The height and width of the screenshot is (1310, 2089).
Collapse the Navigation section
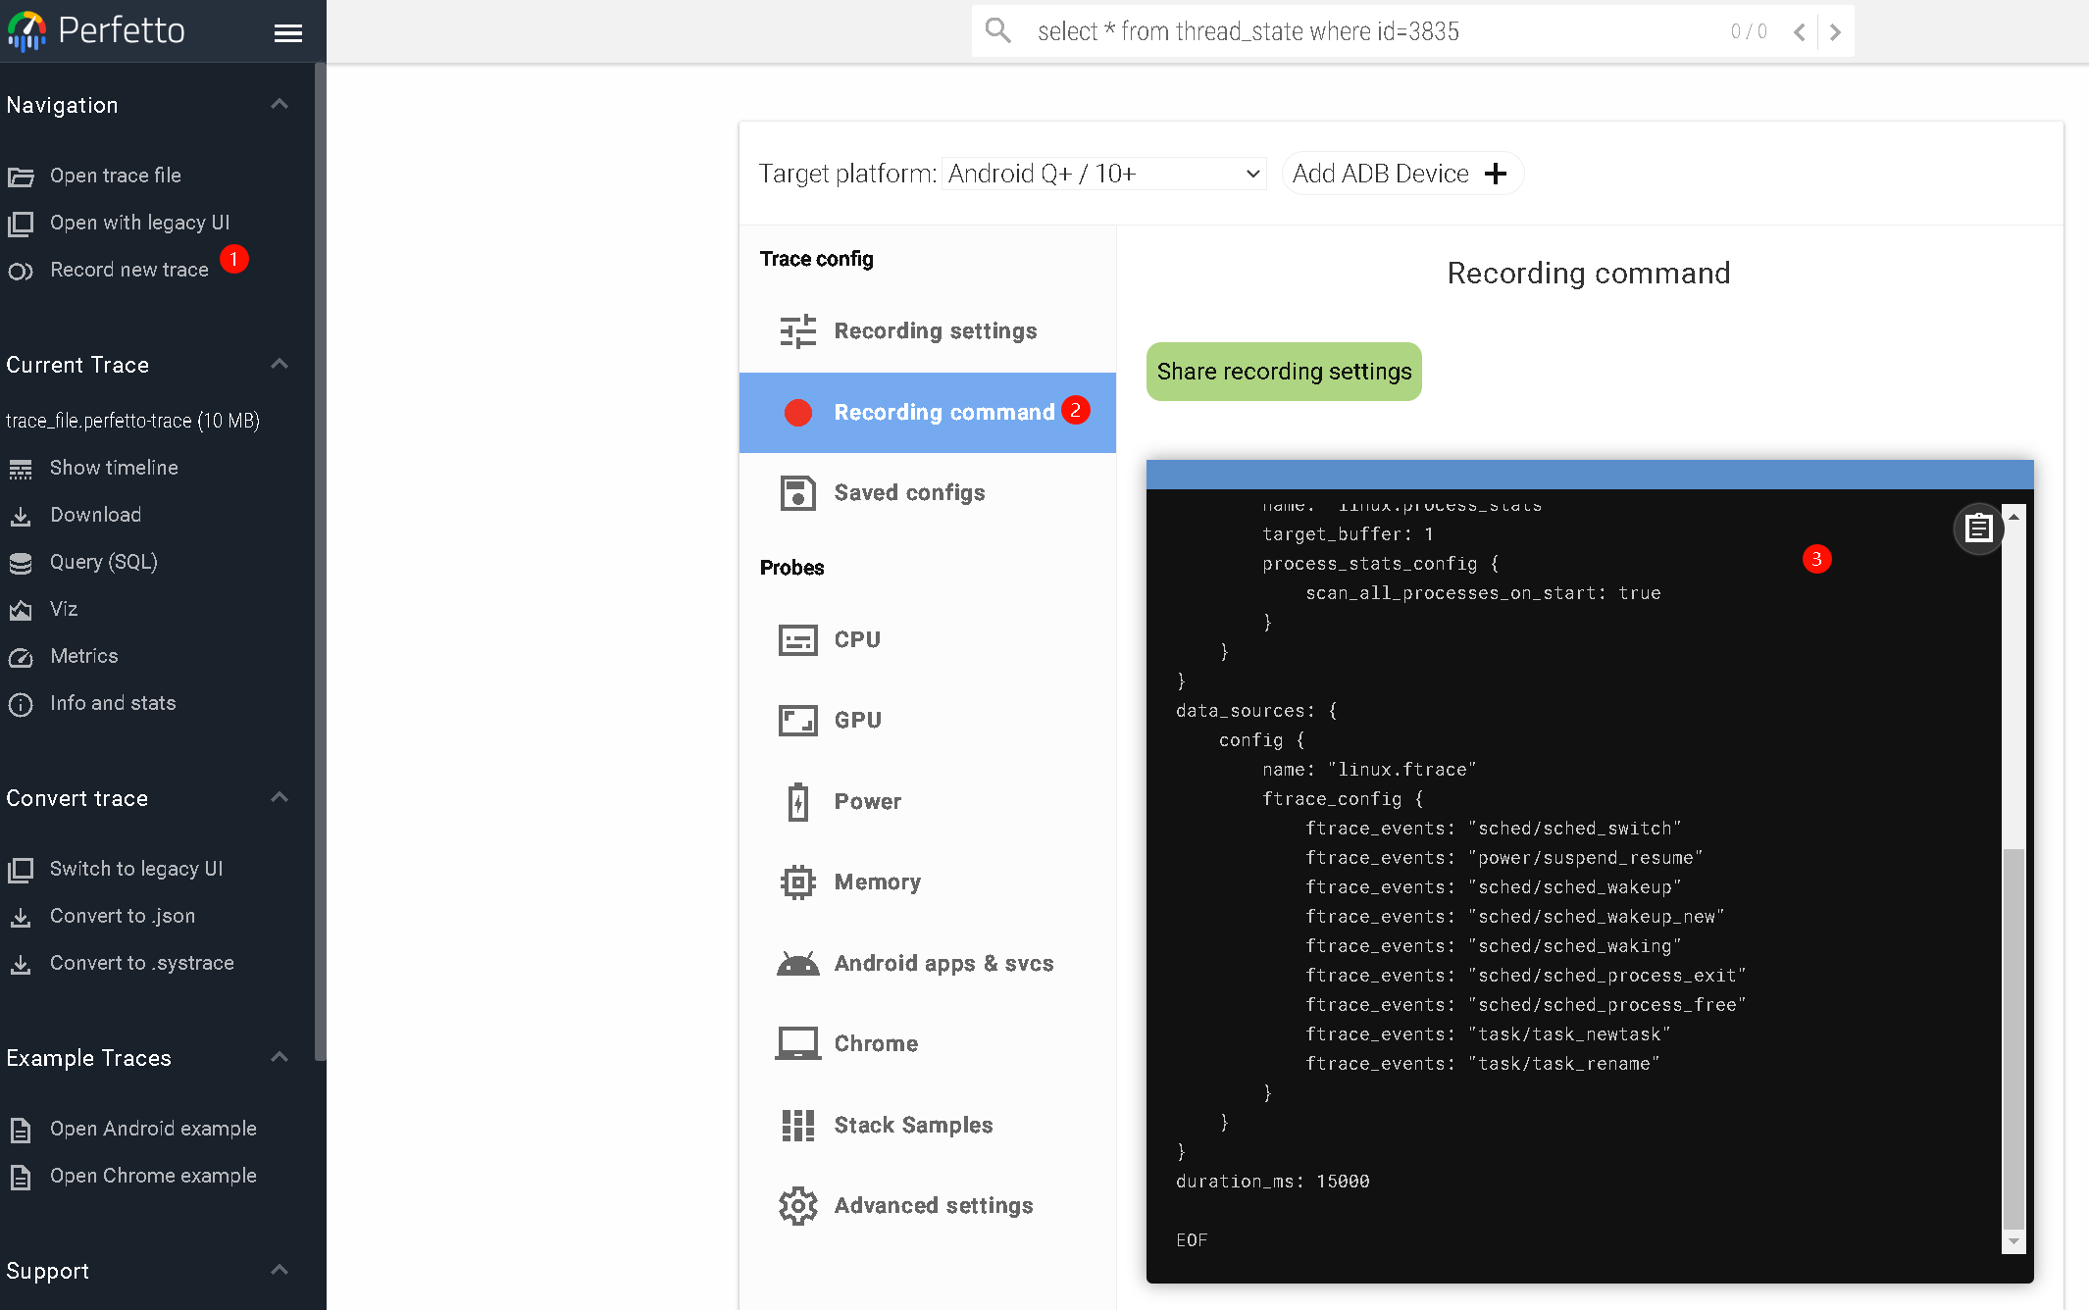click(x=280, y=104)
